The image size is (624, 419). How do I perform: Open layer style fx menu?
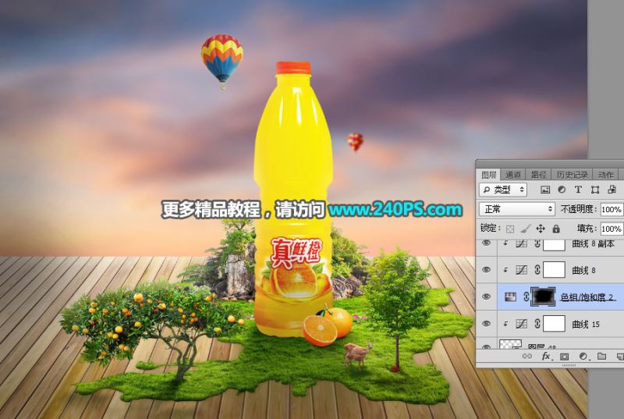(x=546, y=356)
